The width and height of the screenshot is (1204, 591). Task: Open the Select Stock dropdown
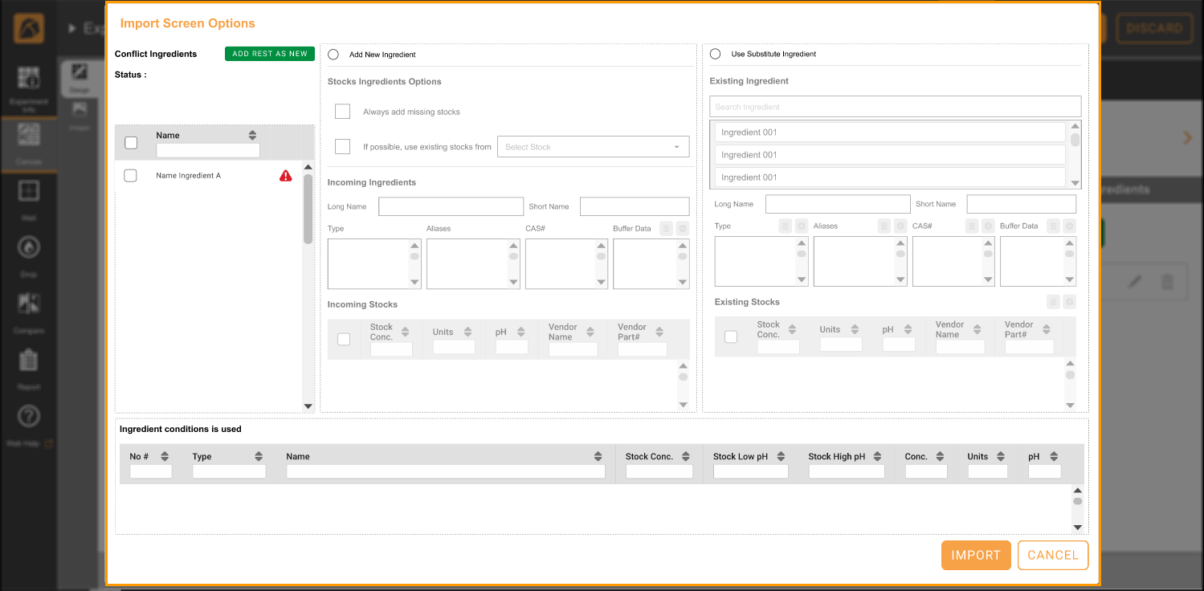[x=593, y=146]
